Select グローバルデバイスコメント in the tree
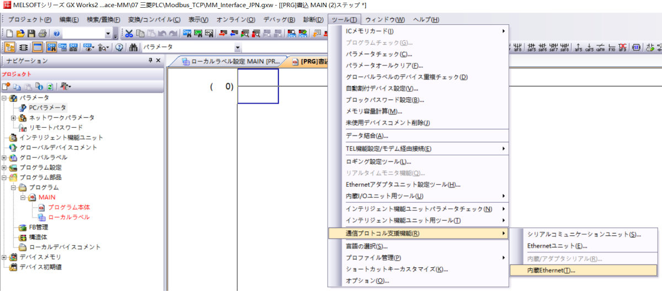662x291 pixels. coord(58,147)
